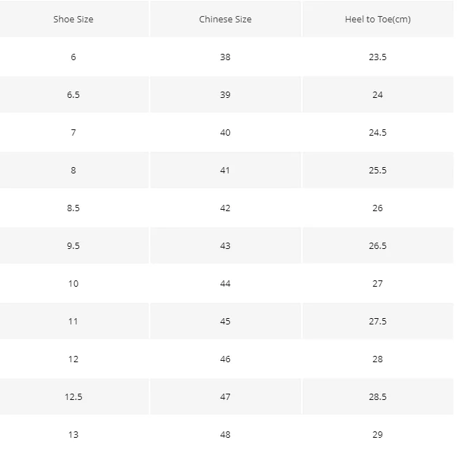Click the 27 heel to toe value
This screenshot has width=457, height=451.
pos(378,284)
